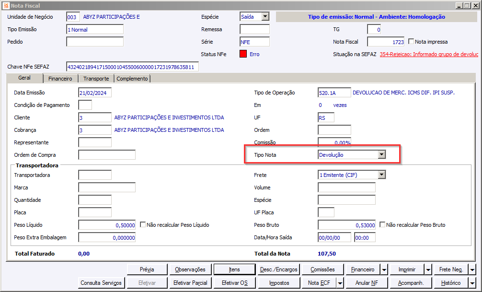Viewport: 482px width, 292px height.
Task: Expand the arrow beside Imprimir button
Action: pyautogui.click(x=428, y=269)
